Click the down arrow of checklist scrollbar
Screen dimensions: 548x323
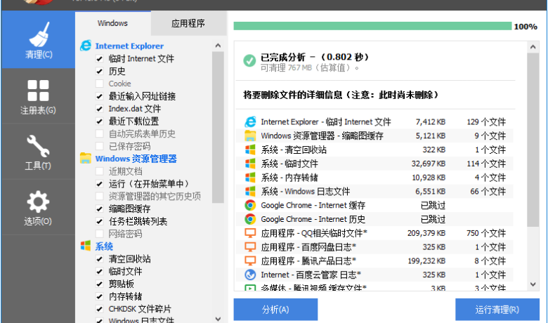[x=218, y=319]
